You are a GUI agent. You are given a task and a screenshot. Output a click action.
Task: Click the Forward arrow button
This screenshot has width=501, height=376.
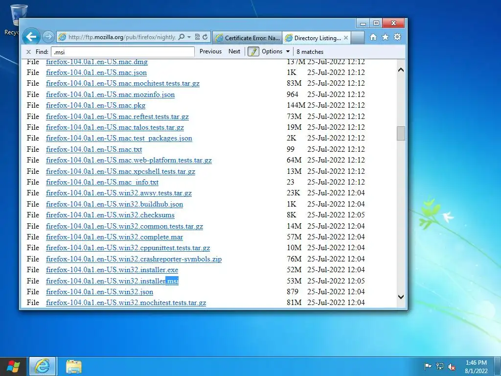point(48,37)
